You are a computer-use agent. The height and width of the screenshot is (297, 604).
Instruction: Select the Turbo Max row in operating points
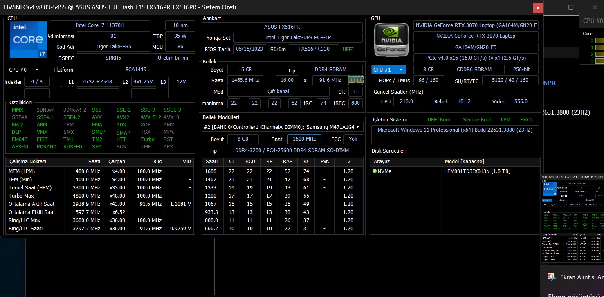100,196
